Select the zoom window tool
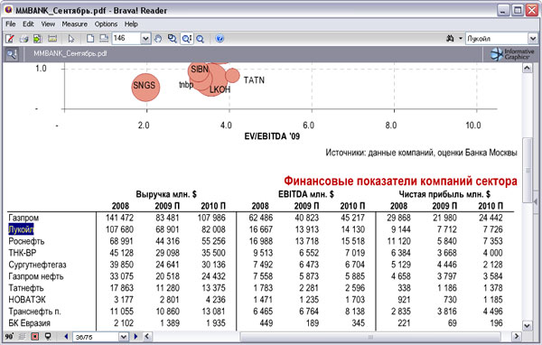This screenshot has width=542, height=345. (172, 38)
